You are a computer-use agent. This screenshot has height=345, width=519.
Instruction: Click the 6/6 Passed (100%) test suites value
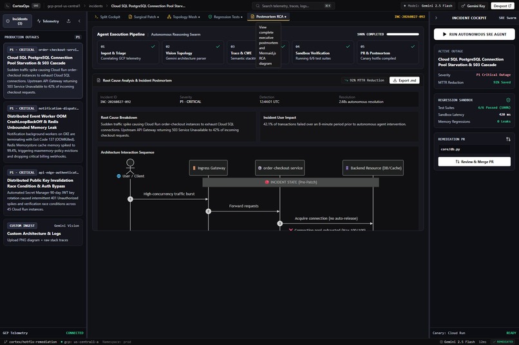click(494, 108)
